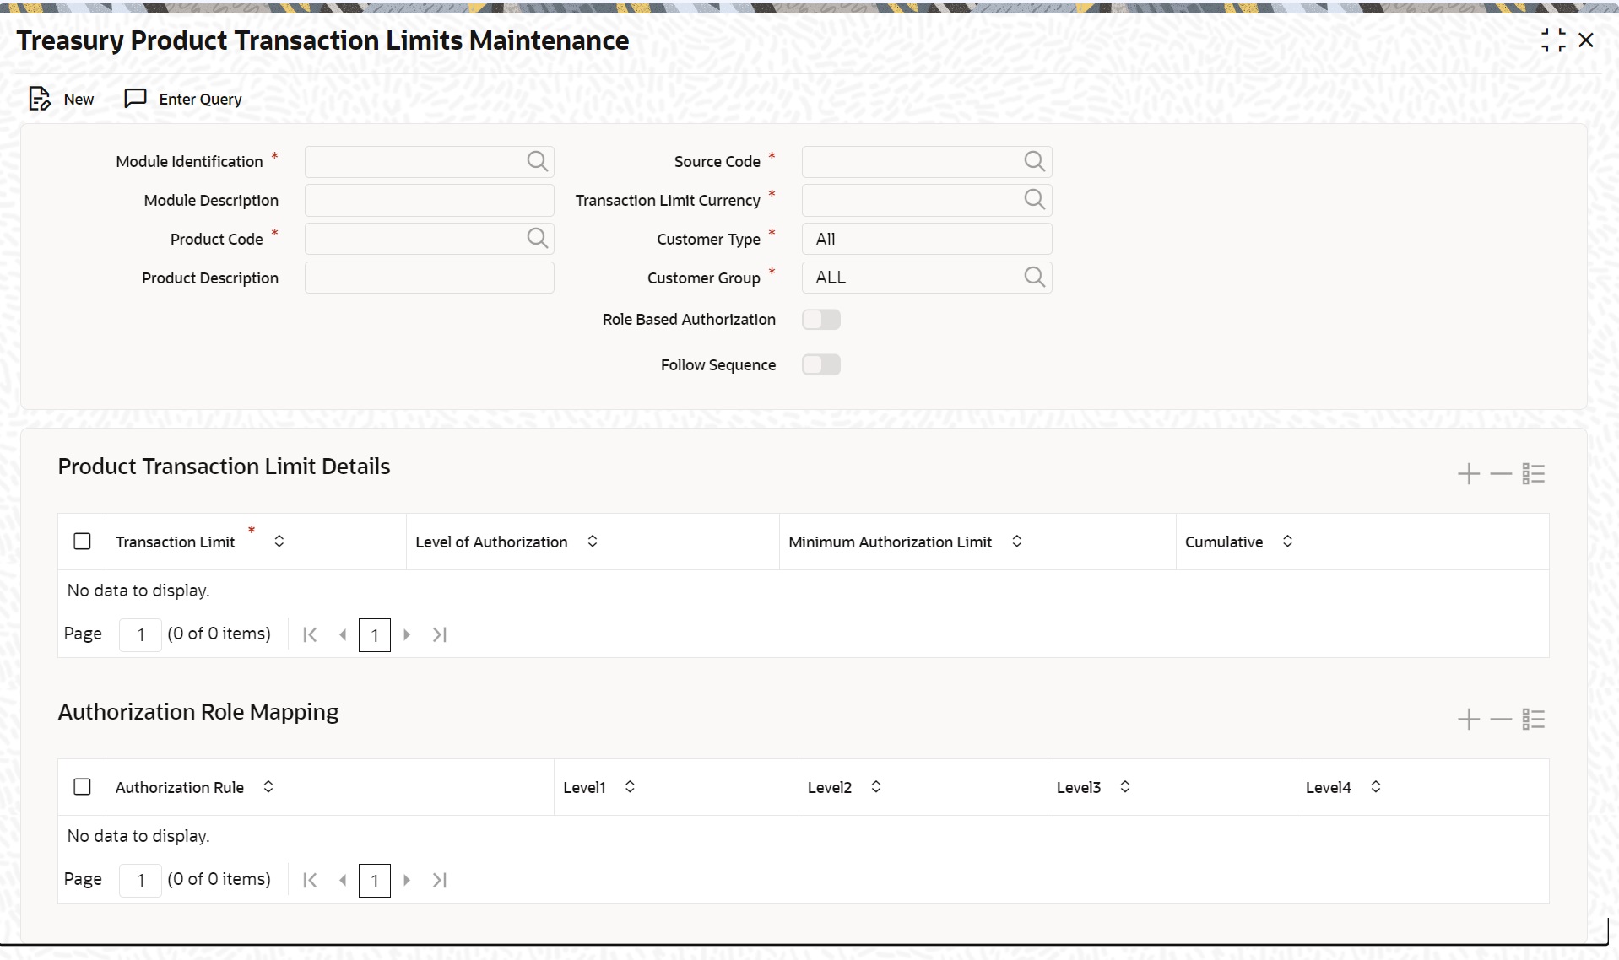Click the New toolbar action
Screen dimensions: 1619x960
pos(60,98)
